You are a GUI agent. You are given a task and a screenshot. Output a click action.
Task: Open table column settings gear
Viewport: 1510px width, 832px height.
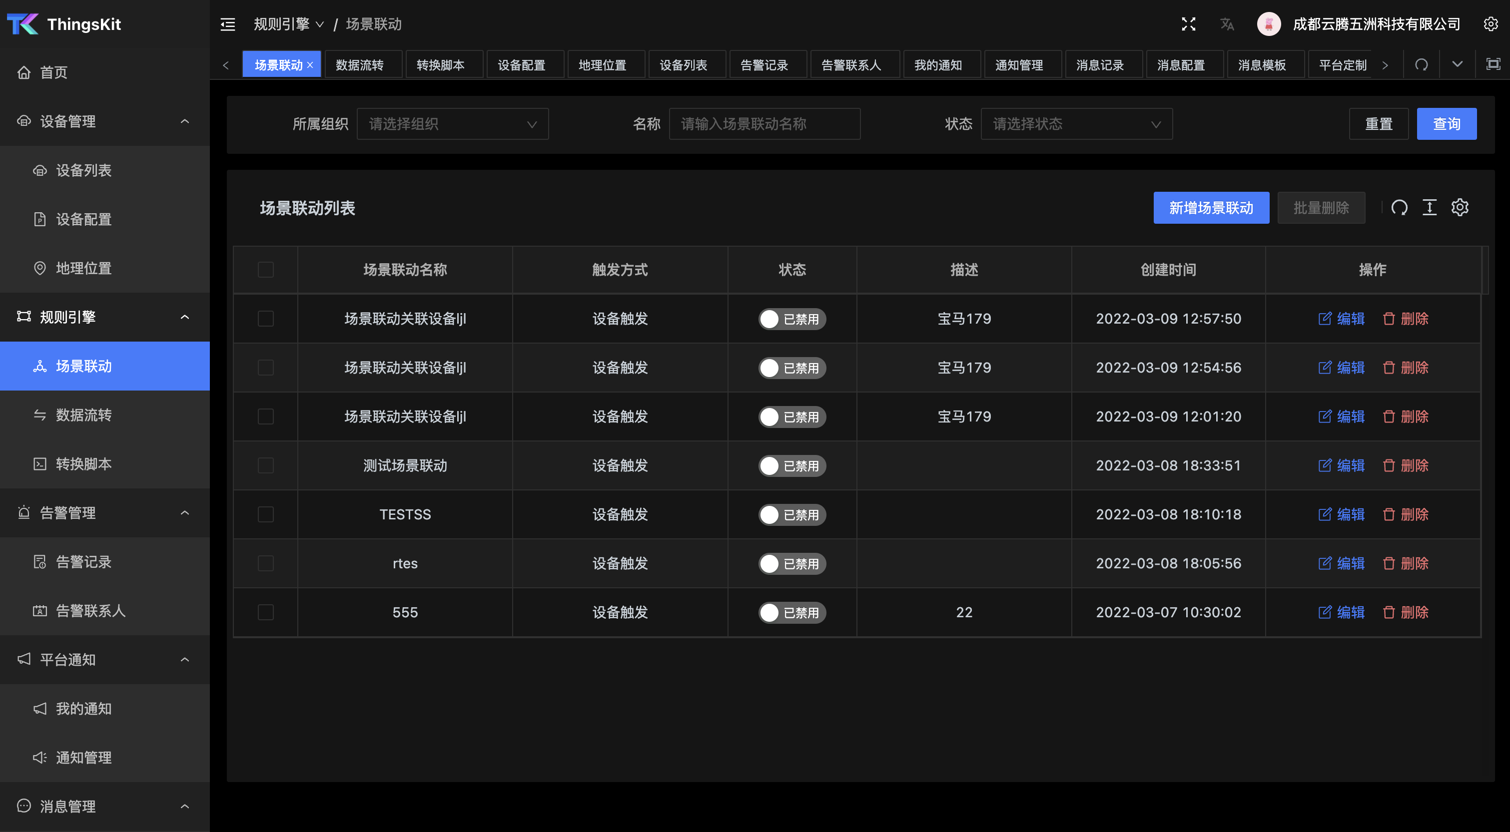pyautogui.click(x=1460, y=207)
